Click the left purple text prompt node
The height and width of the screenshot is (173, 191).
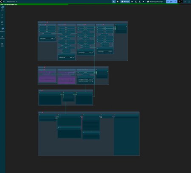pos(48,77)
